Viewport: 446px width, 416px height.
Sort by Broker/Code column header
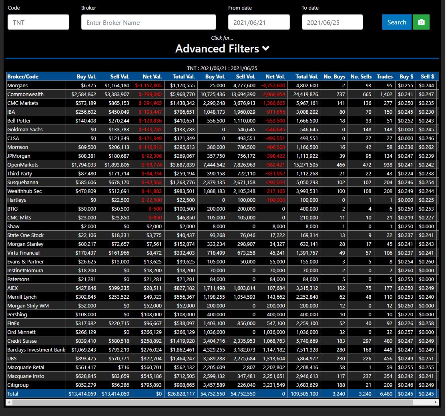23,76
